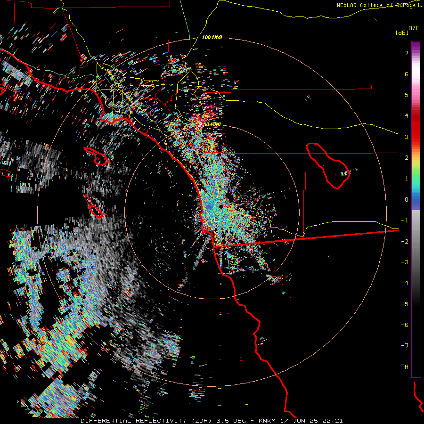This screenshot has height=424, width=424.
Task: Click the -7 value on the color scale
Action: tap(405, 346)
